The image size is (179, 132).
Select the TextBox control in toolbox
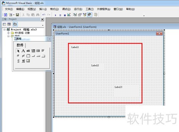28,51
